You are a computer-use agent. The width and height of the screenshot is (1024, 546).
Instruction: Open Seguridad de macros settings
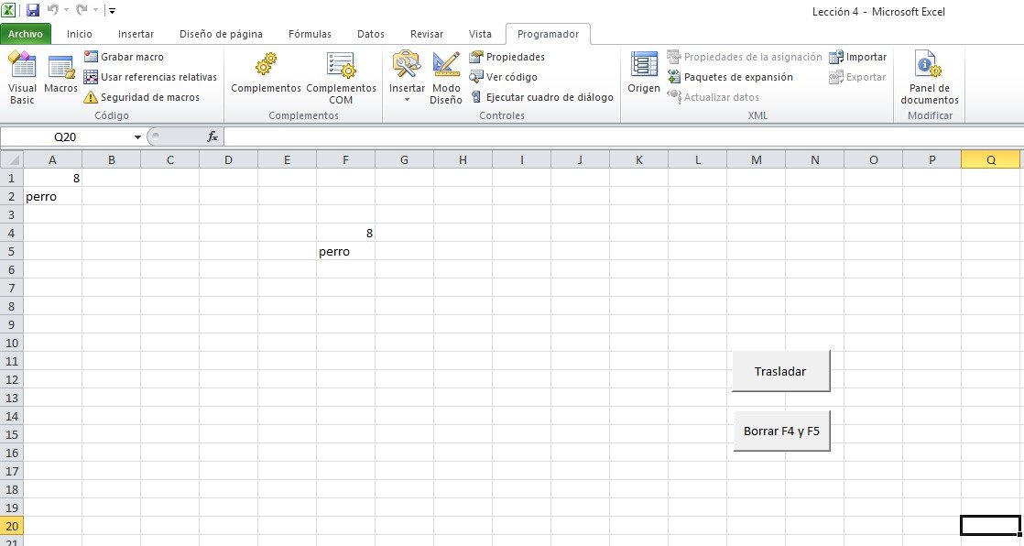[142, 97]
